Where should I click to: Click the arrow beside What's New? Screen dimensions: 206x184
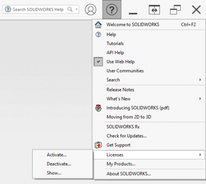pos(200,99)
